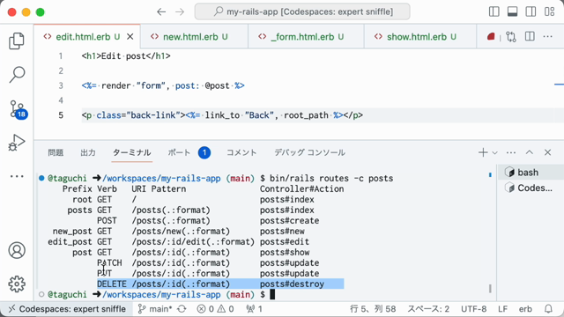Click the open changes compare icon
Viewport: 564px width, 317px height.
click(511, 37)
